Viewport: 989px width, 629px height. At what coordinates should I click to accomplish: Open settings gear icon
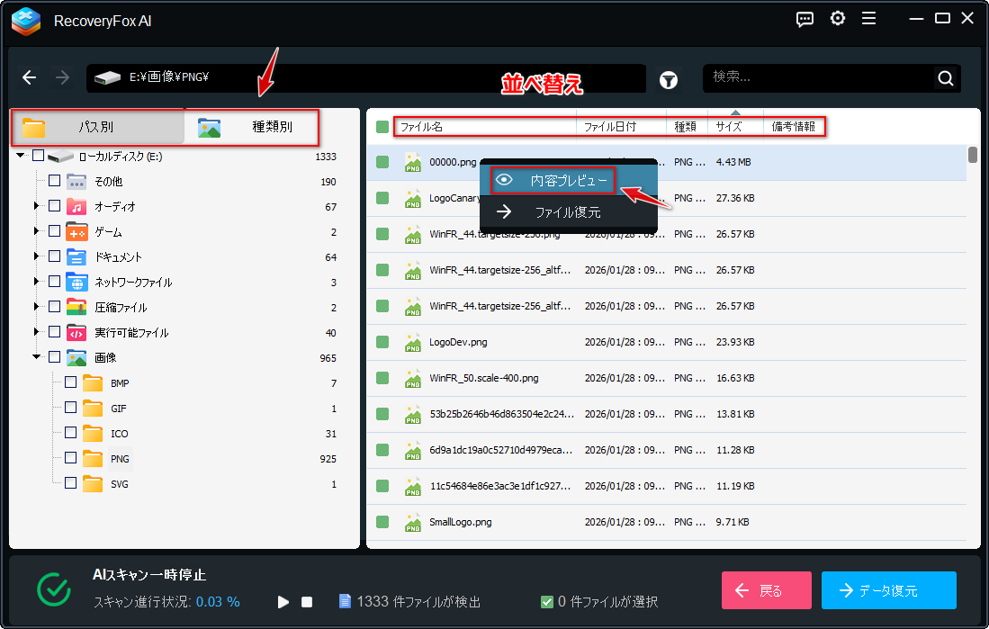tap(838, 19)
